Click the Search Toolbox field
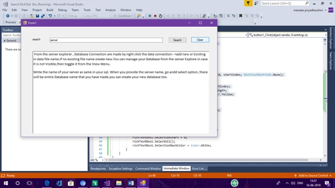Viewport: 335px width, 188px height. point(11,35)
